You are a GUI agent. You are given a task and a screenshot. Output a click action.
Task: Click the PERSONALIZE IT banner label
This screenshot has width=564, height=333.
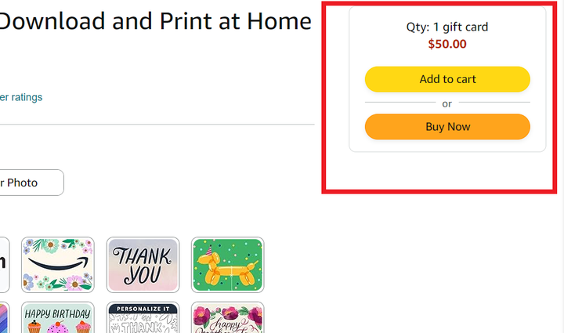click(143, 309)
